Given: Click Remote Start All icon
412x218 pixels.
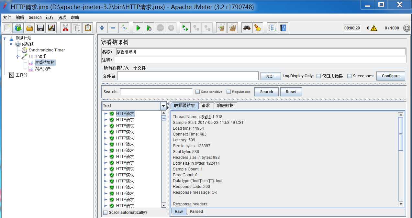Looking at the screenshot, I should tap(185, 28).
